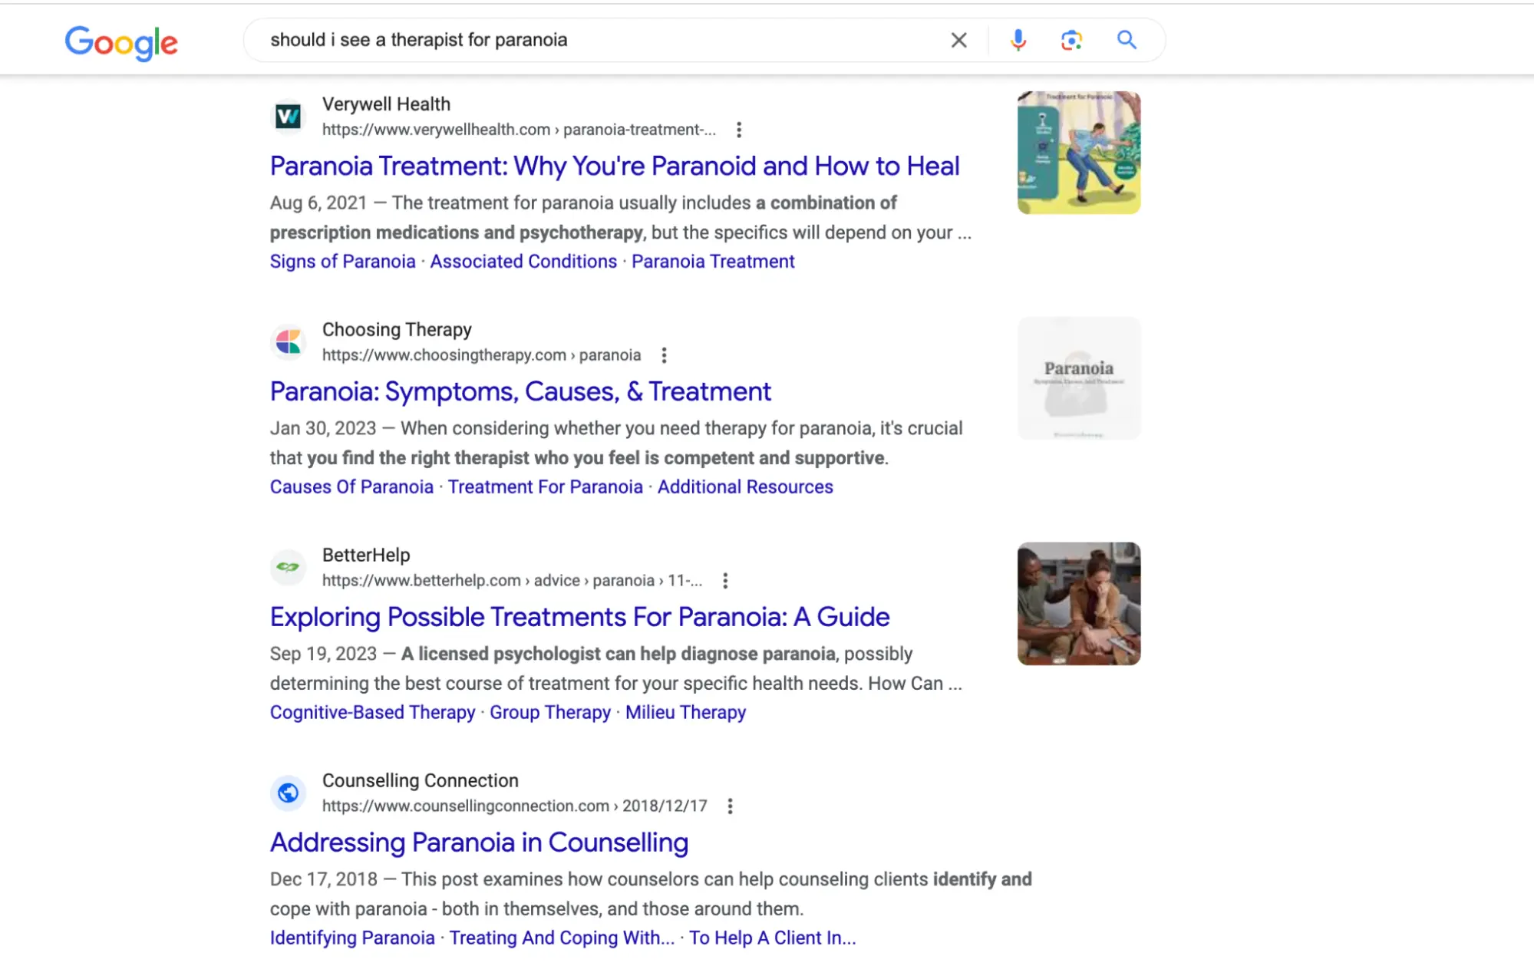Viewport: 1534px width, 976px height.
Task: Start voice search with microphone icon
Action: pyautogui.click(x=1018, y=40)
